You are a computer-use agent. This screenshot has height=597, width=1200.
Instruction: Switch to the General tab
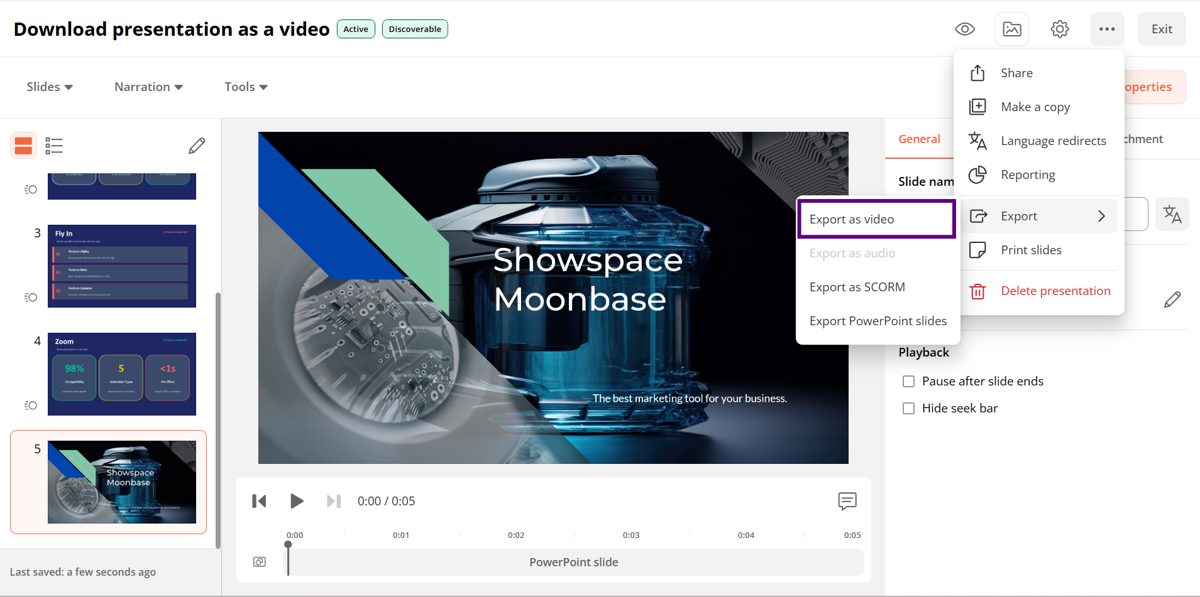(x=919, y=139)
